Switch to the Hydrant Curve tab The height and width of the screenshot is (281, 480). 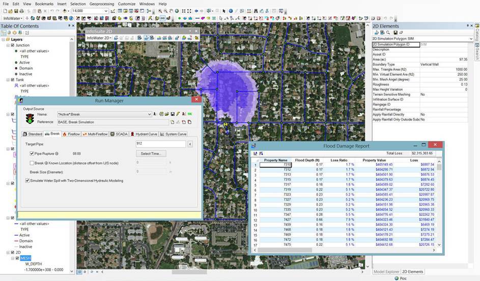[144, 134]
